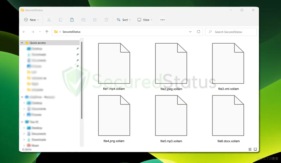Viewport: 281px width, 163px height.
Task: Click SecuredStatus breadcrumb in address bar
Action: click(x=71, y=32)
